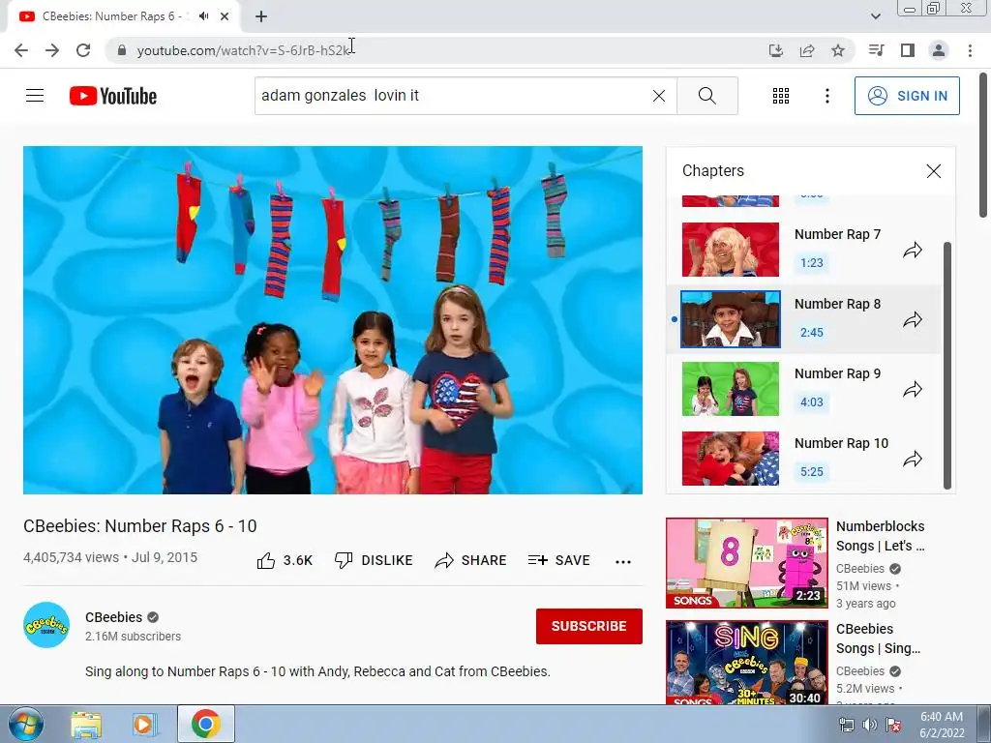Image resolution: width=991 pixels, height=743 pixels.
Task: Click the browser address bar URL
Action: point(243,50)
